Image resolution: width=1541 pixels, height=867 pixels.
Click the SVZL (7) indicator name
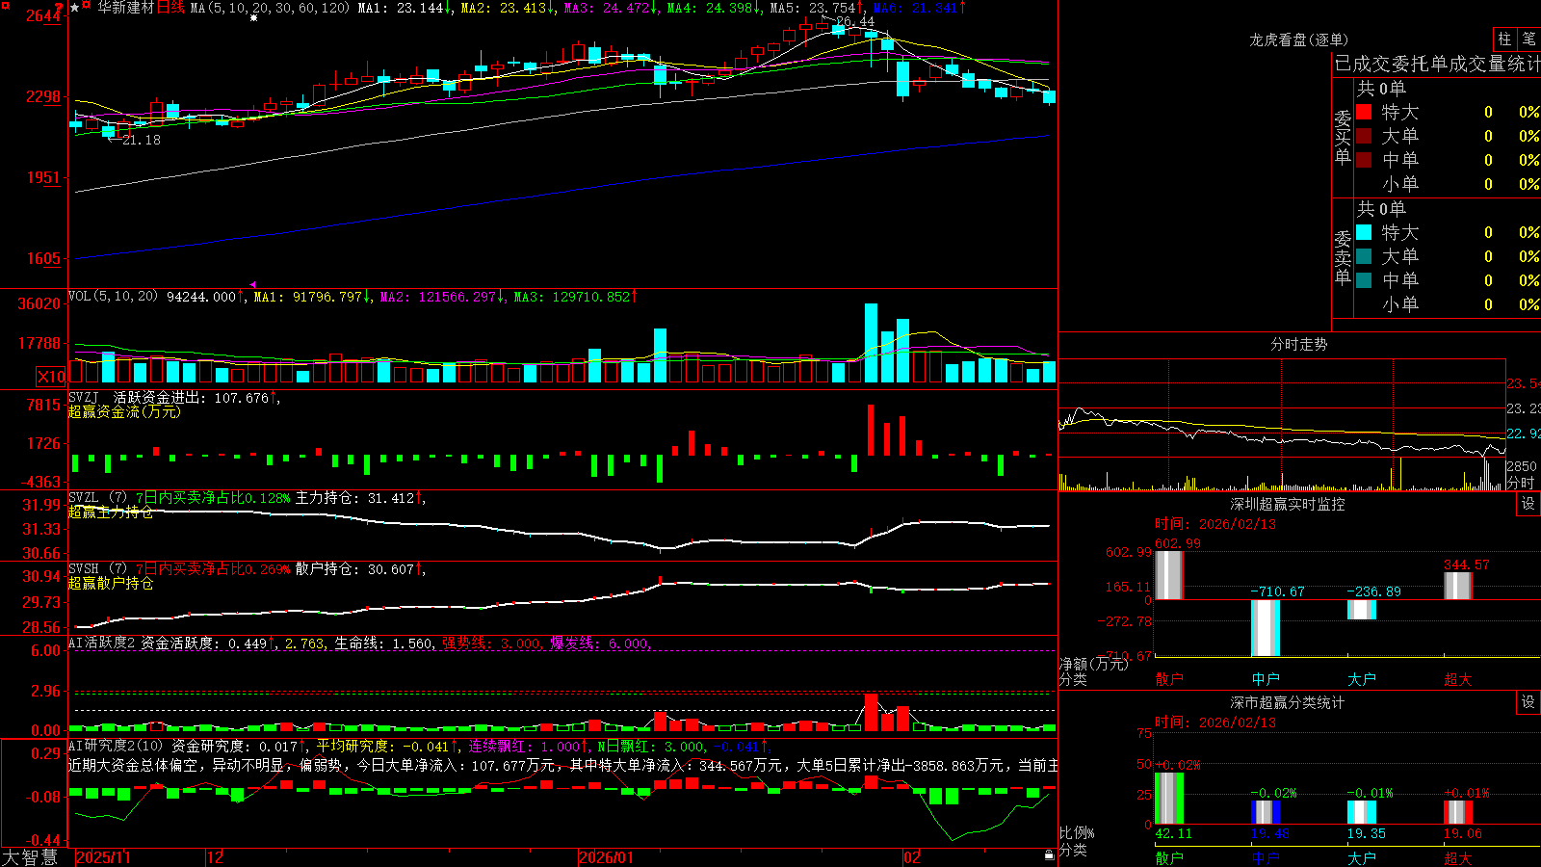pyautogui.click(x=97, y=498)
